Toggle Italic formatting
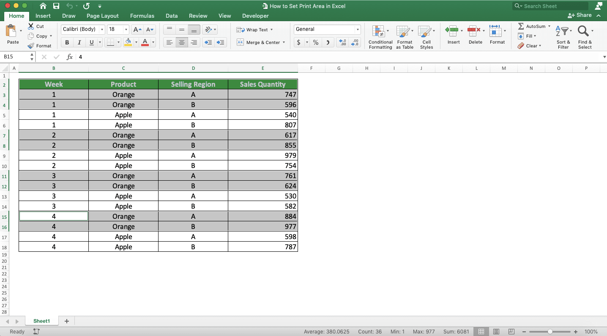The image size is (607, 336). pos(79,42)
